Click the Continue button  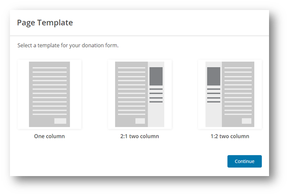(244, 161)
